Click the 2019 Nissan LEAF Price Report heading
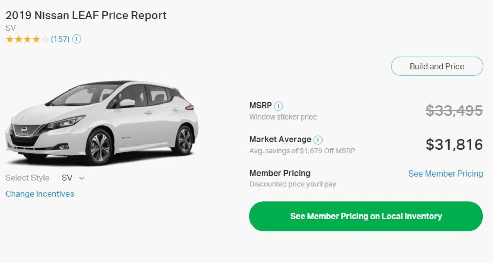The image size is (493, 263). tap(86, 15)
